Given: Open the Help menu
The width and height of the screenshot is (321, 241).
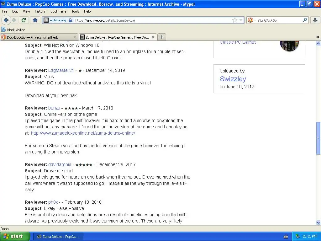Looking at the screenshot, I should click(87, 11).
